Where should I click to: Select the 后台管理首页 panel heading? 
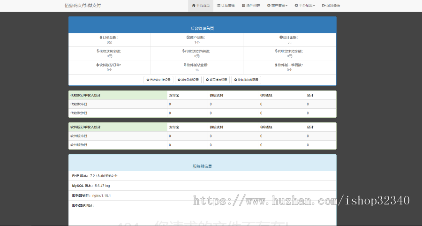[x=203, y=28]
